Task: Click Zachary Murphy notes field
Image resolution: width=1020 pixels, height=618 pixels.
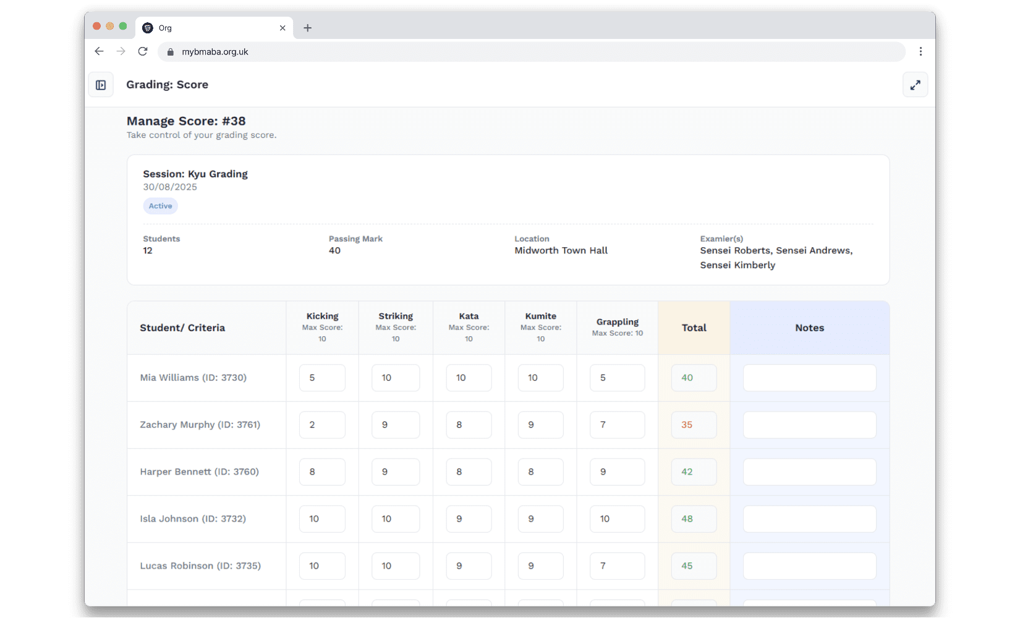Action: click(809, 425)
